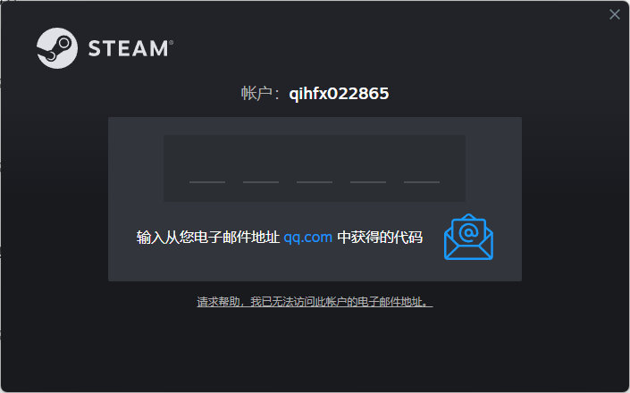Click the dark code entry box above the underlines
Image resolution: width=630 pixels, height=393 pixels.
coord(315,168)
